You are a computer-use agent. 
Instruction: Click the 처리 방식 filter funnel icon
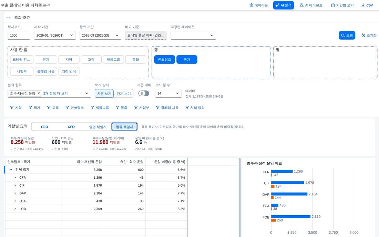(187, 108)
